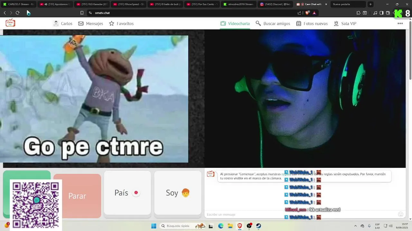Click the Parar button
Image resolution: width=412 pixels, height=231 pixels.
pos(77,196)
